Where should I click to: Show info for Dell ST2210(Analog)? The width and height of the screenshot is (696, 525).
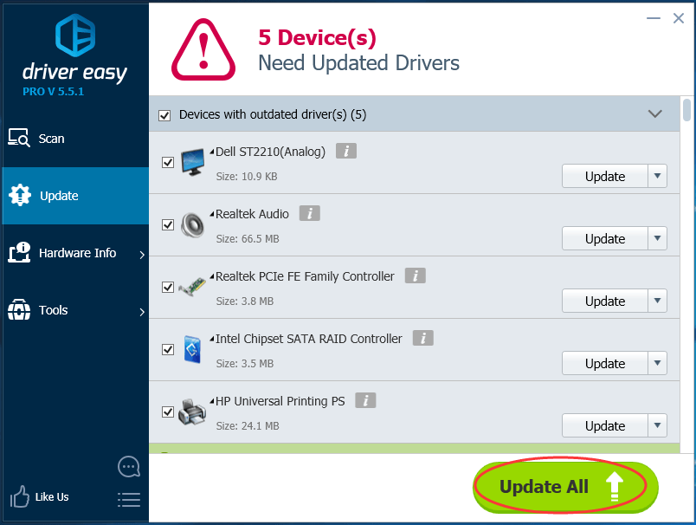[x=346, y=151]
